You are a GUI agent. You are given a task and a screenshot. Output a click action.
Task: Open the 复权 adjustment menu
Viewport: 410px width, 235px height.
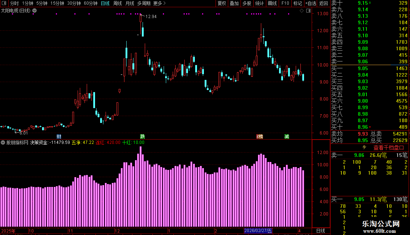click(x=222, y=3)
